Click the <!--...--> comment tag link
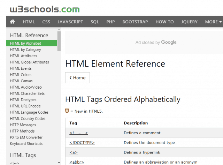Viewport: 223px width, 165px height. click(78, 133)
